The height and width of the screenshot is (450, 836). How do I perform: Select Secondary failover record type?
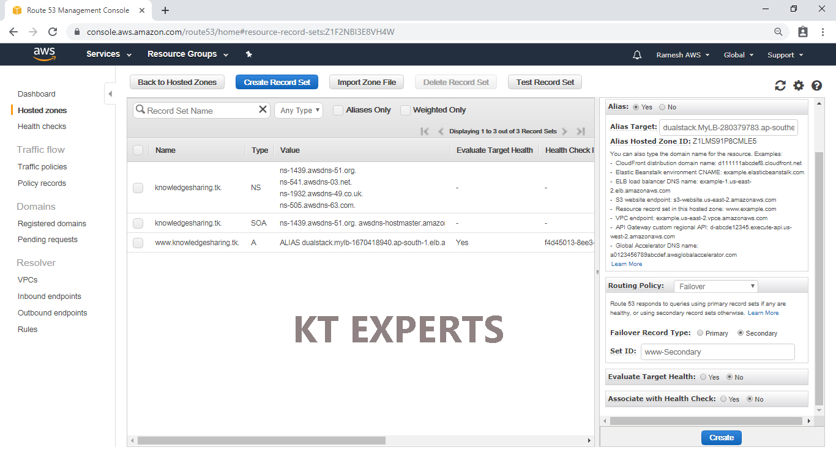741,333
